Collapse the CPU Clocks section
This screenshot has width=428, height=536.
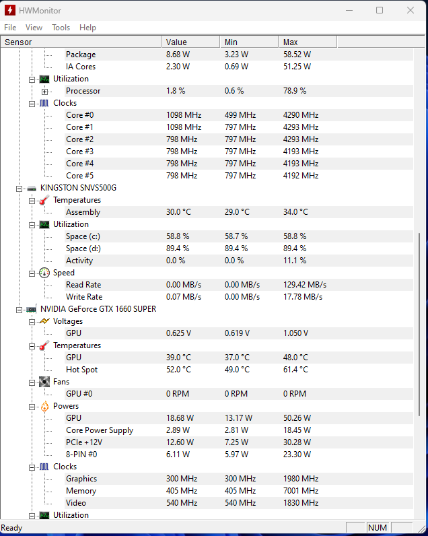(x=32, y=104)
